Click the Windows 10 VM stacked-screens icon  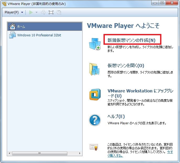pos(12,35)
